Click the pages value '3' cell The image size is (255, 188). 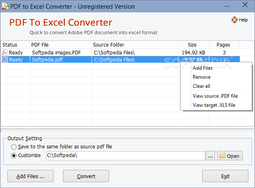(224, 53)
